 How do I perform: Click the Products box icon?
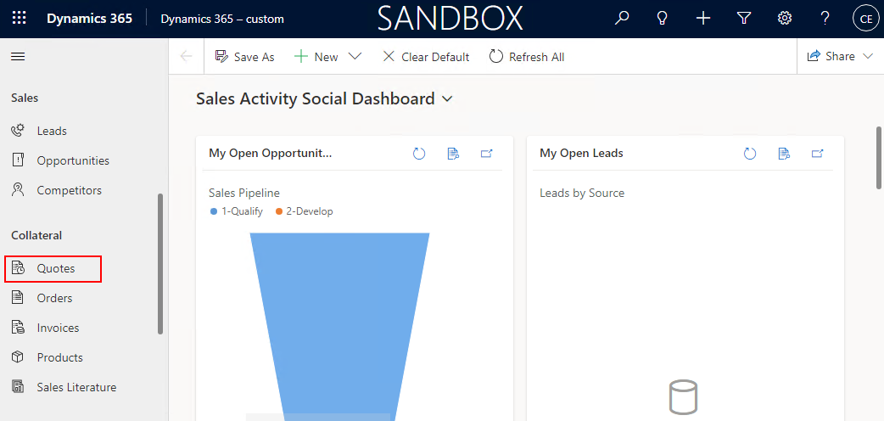18,357
